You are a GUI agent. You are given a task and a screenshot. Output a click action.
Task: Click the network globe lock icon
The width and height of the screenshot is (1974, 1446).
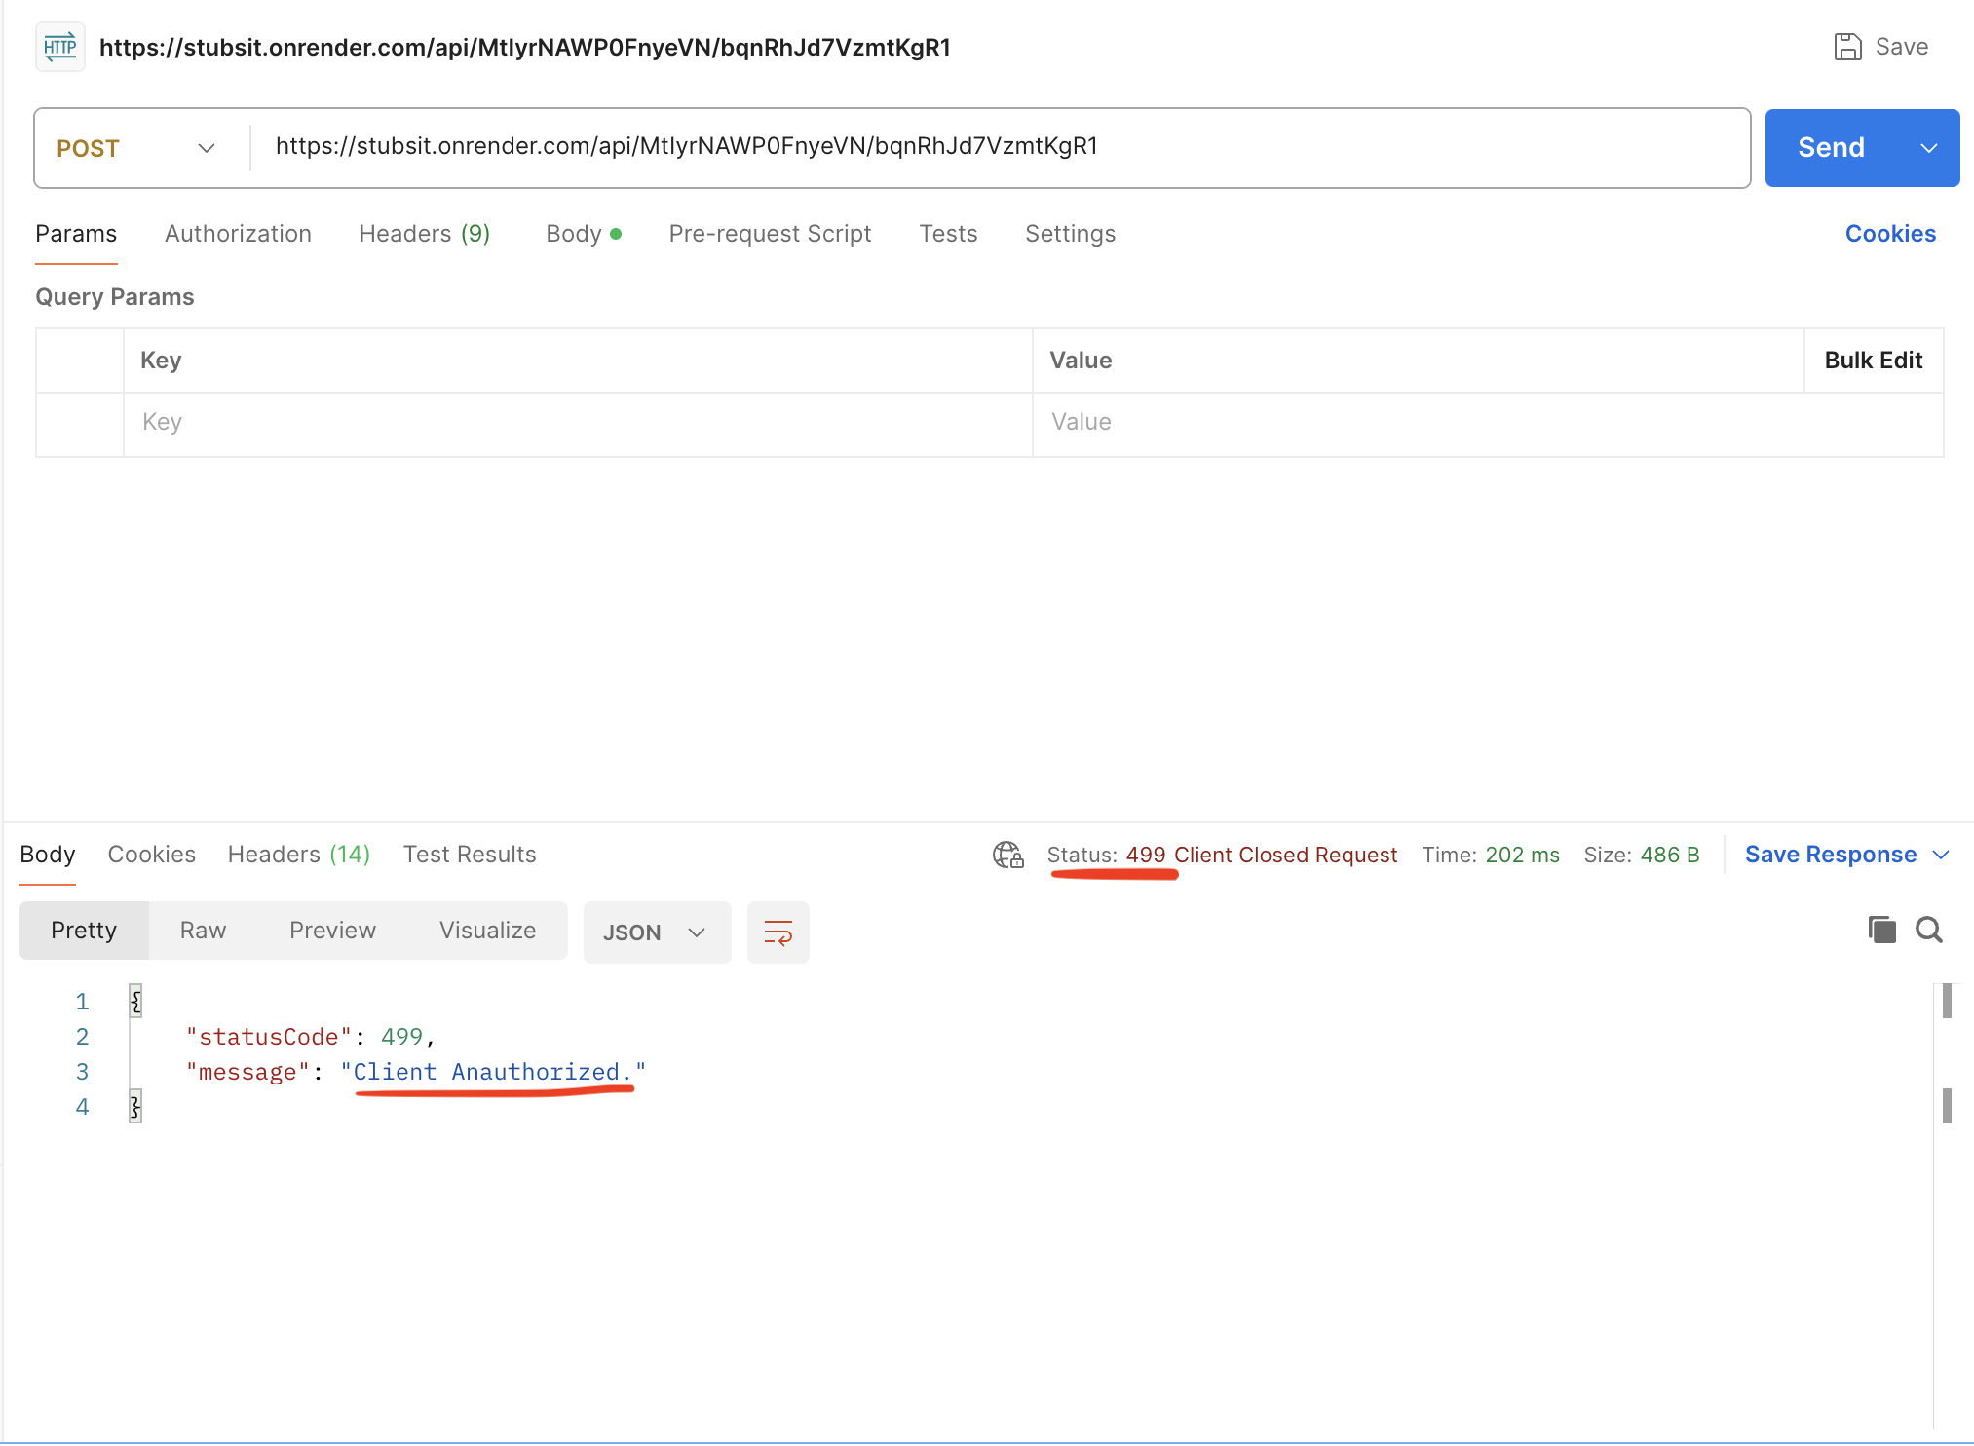[x=1007, y=855]
